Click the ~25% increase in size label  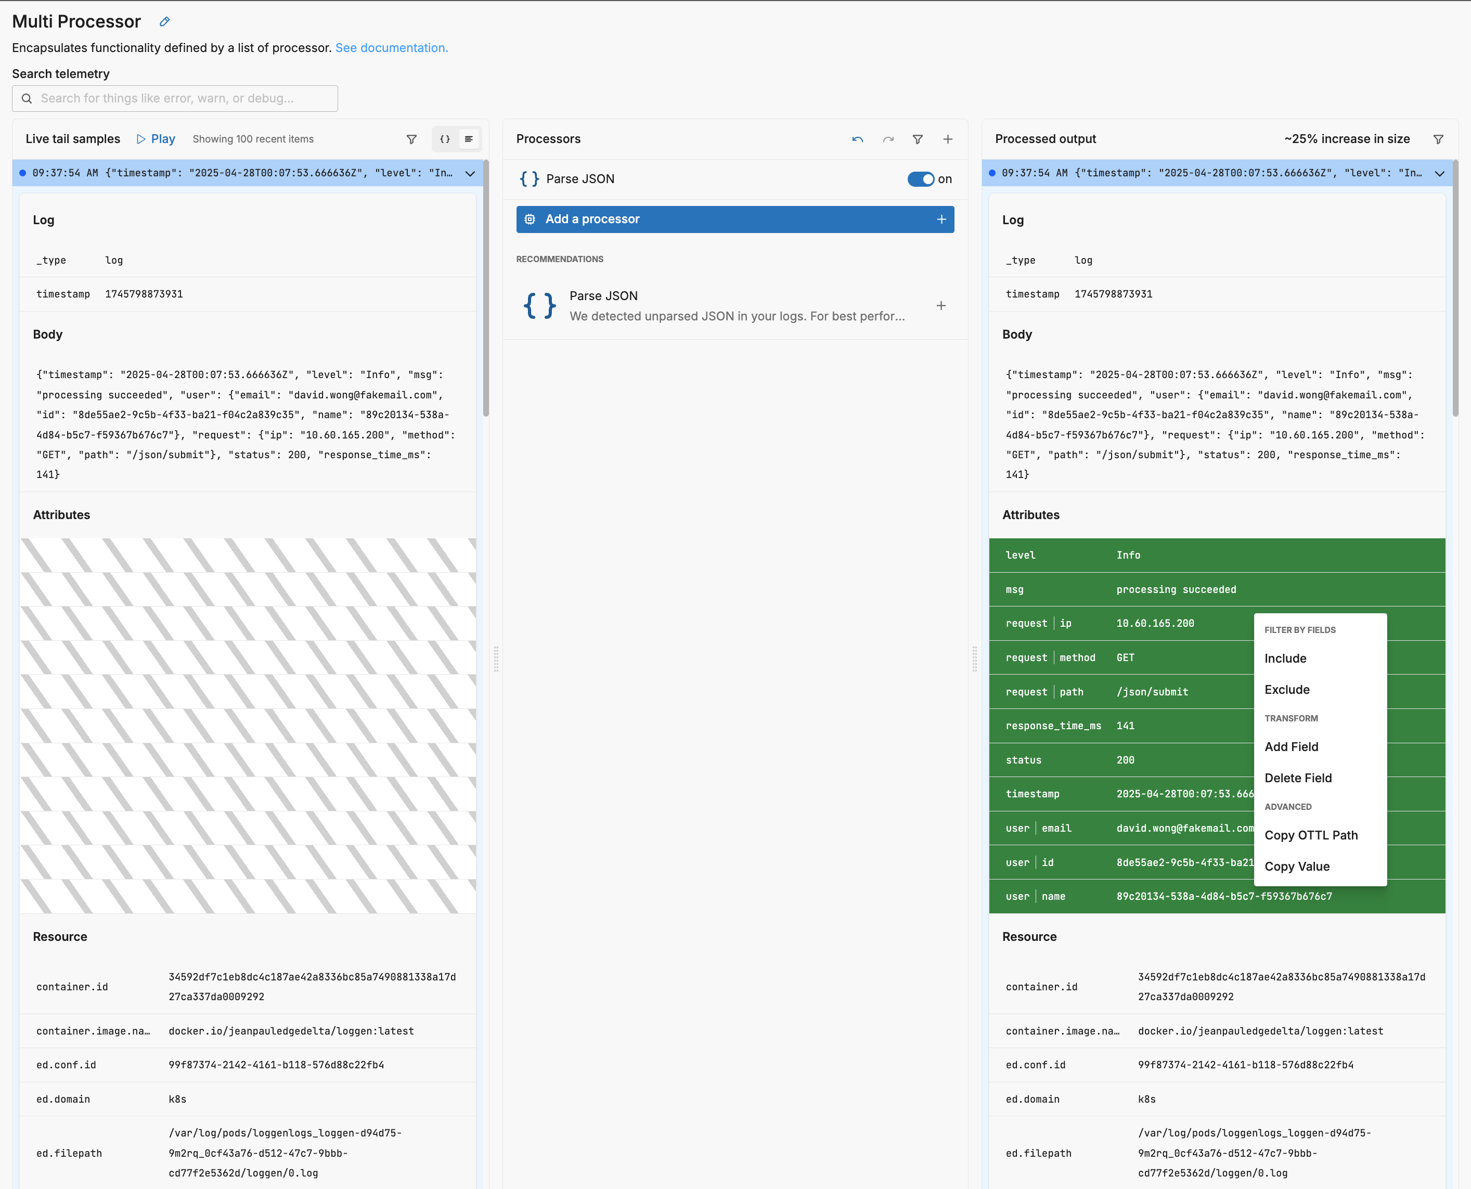coord(1346,139)
